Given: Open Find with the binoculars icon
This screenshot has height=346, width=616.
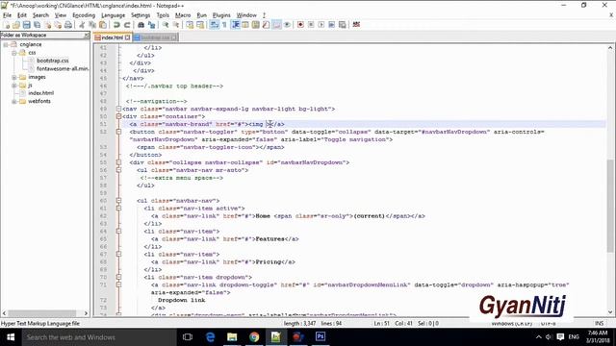Looking at the screenshot, I should (141, 25).
